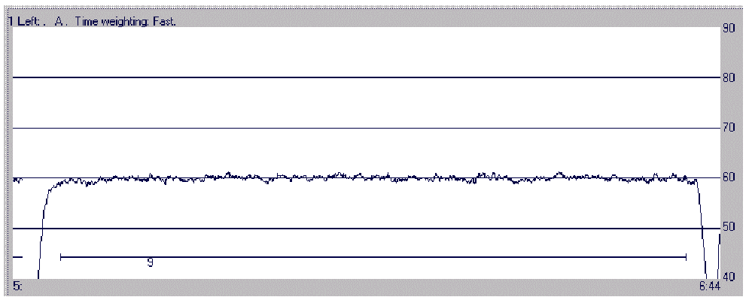Screen dimensions: 749x300
Task: Select the right end of marker 9 range bar
Action: (x=686, y=257)
